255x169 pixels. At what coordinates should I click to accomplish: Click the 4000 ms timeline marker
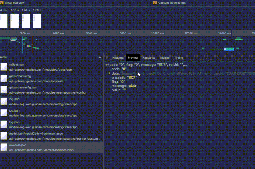(58, 33)
